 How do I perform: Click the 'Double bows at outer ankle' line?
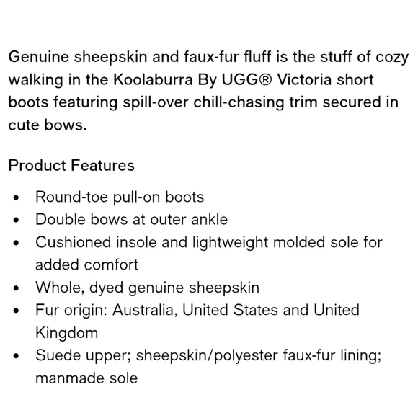coord(132,219)
